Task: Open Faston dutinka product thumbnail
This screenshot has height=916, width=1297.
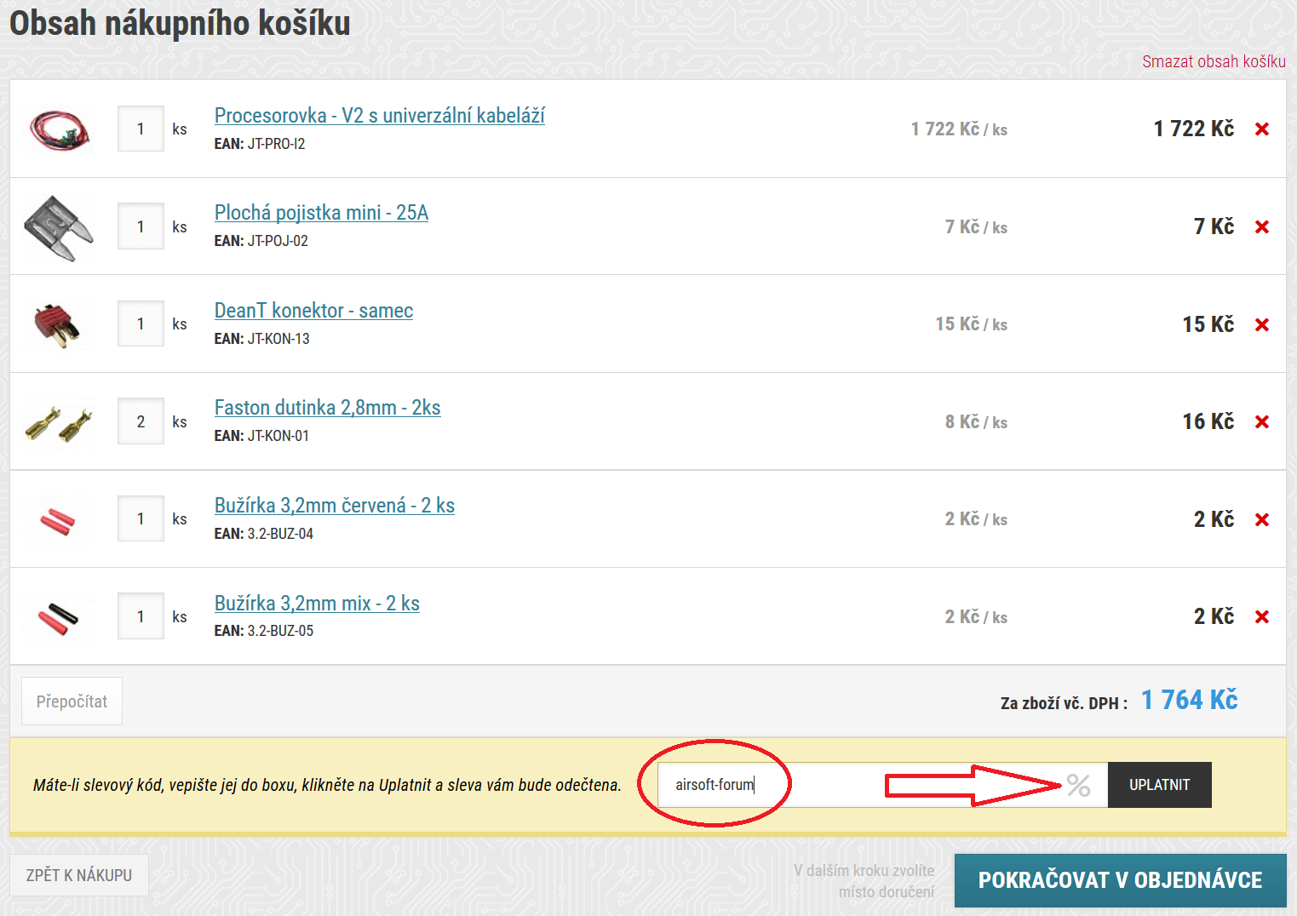Action: coord(59,423)
